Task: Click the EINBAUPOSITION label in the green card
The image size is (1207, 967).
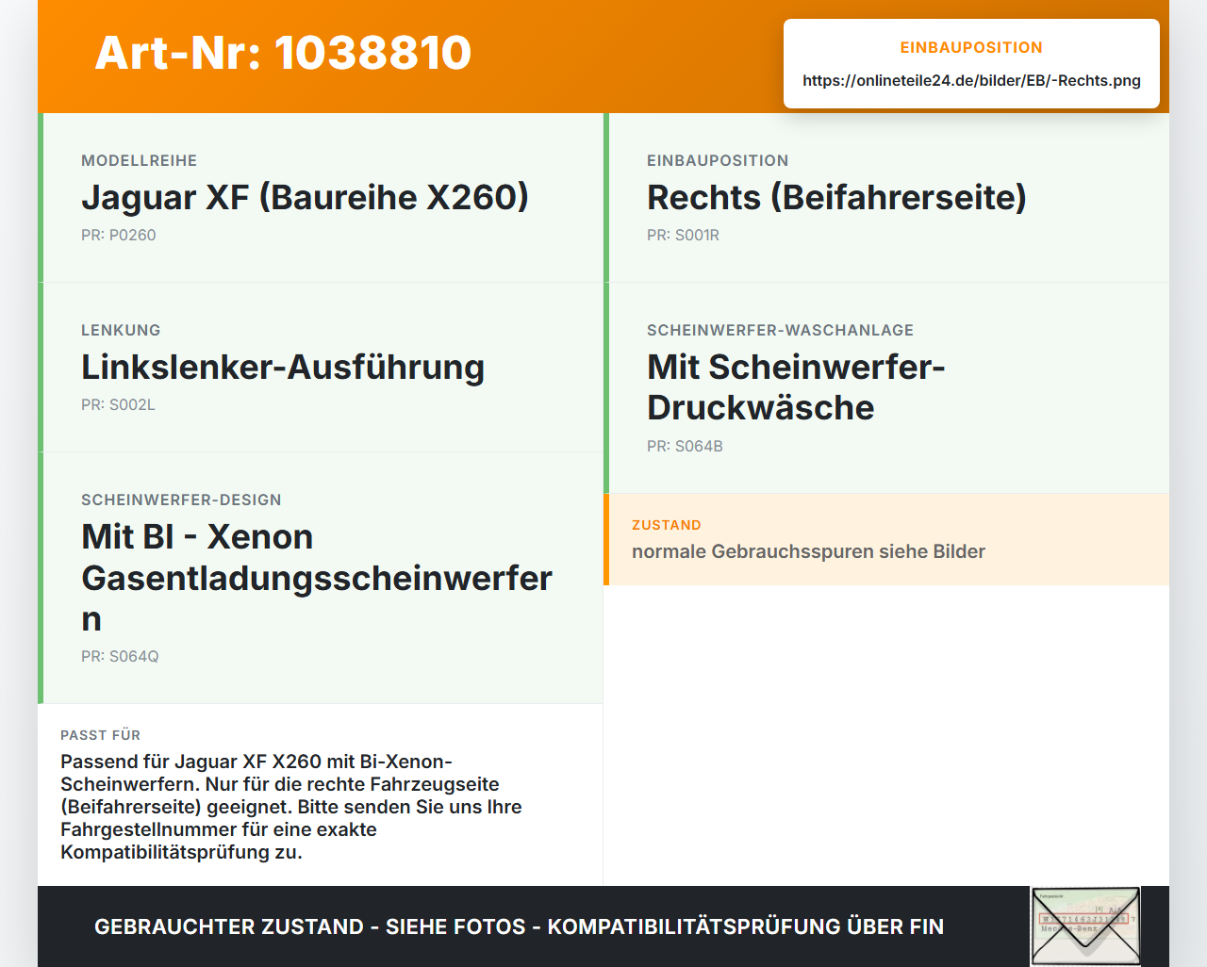Action: coord(718,161)
